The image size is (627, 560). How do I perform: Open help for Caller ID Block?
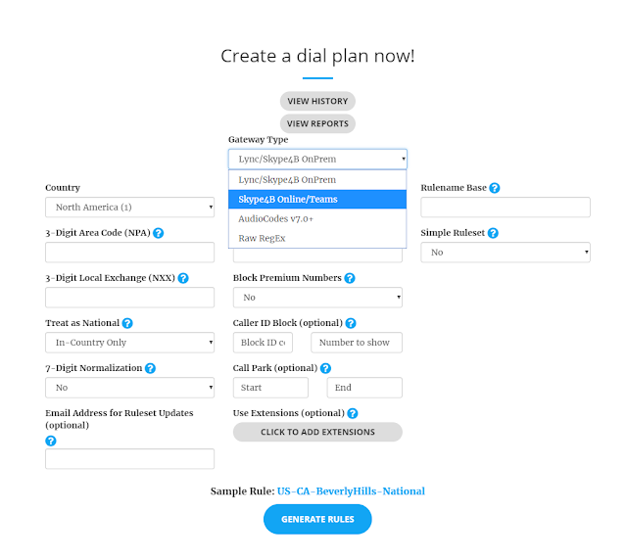point(351,323)
